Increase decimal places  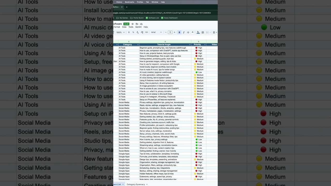pyautogui.click(x=142, y=32)
